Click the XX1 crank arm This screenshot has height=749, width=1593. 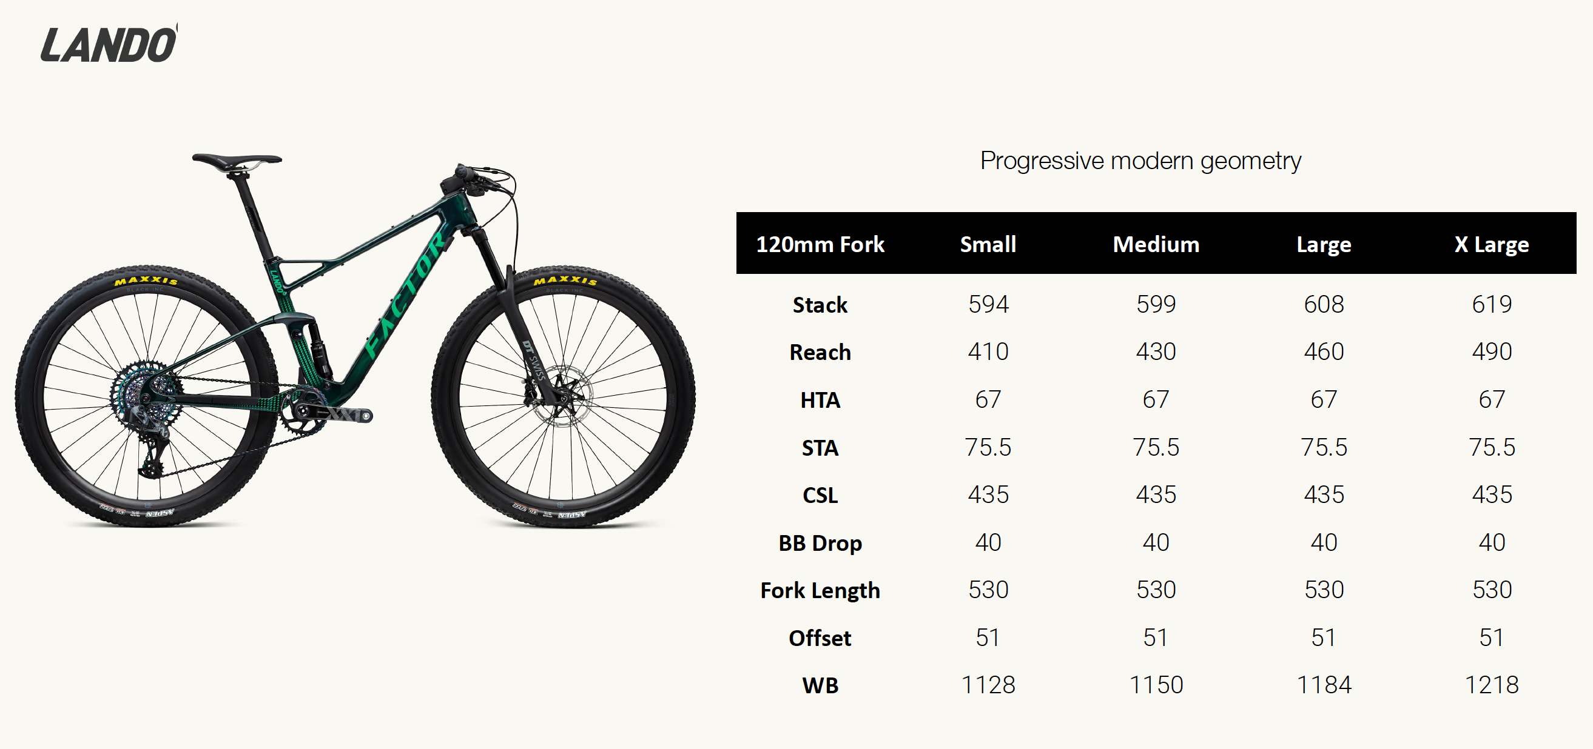click(x=339, y=413)
